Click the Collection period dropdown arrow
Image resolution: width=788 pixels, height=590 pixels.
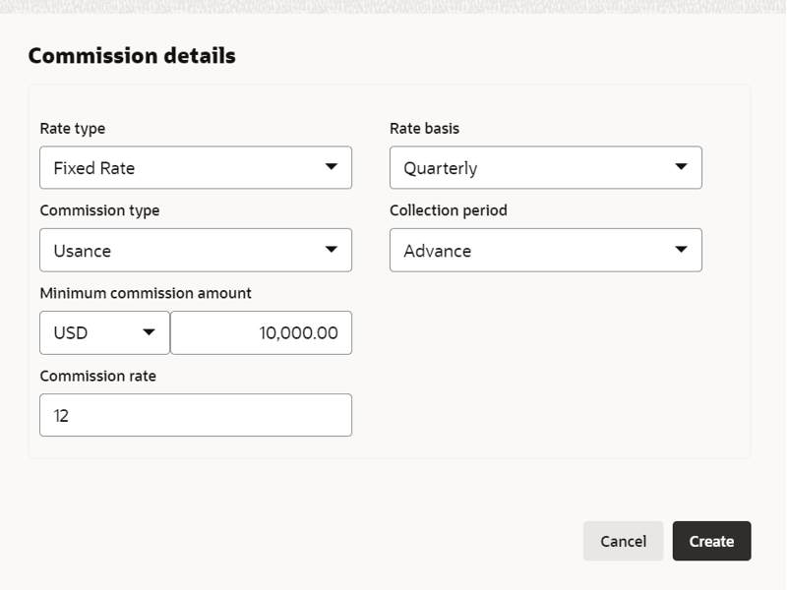682,250
